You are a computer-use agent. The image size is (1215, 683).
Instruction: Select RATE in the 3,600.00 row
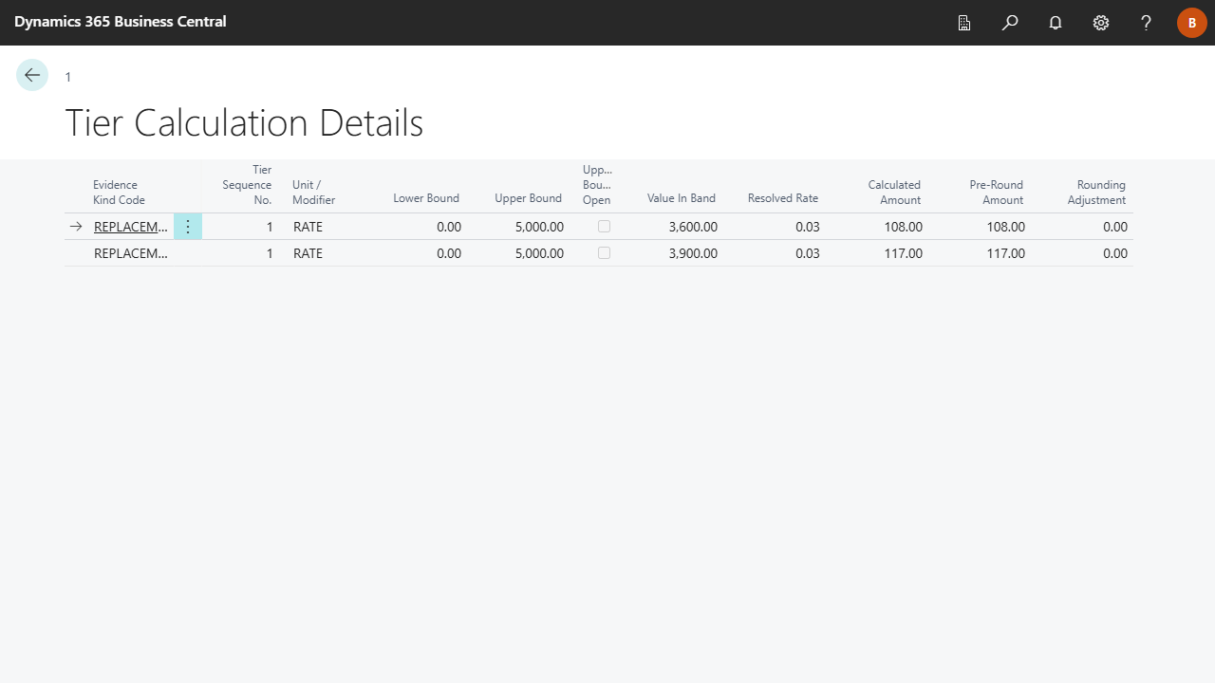pos(308,227)
